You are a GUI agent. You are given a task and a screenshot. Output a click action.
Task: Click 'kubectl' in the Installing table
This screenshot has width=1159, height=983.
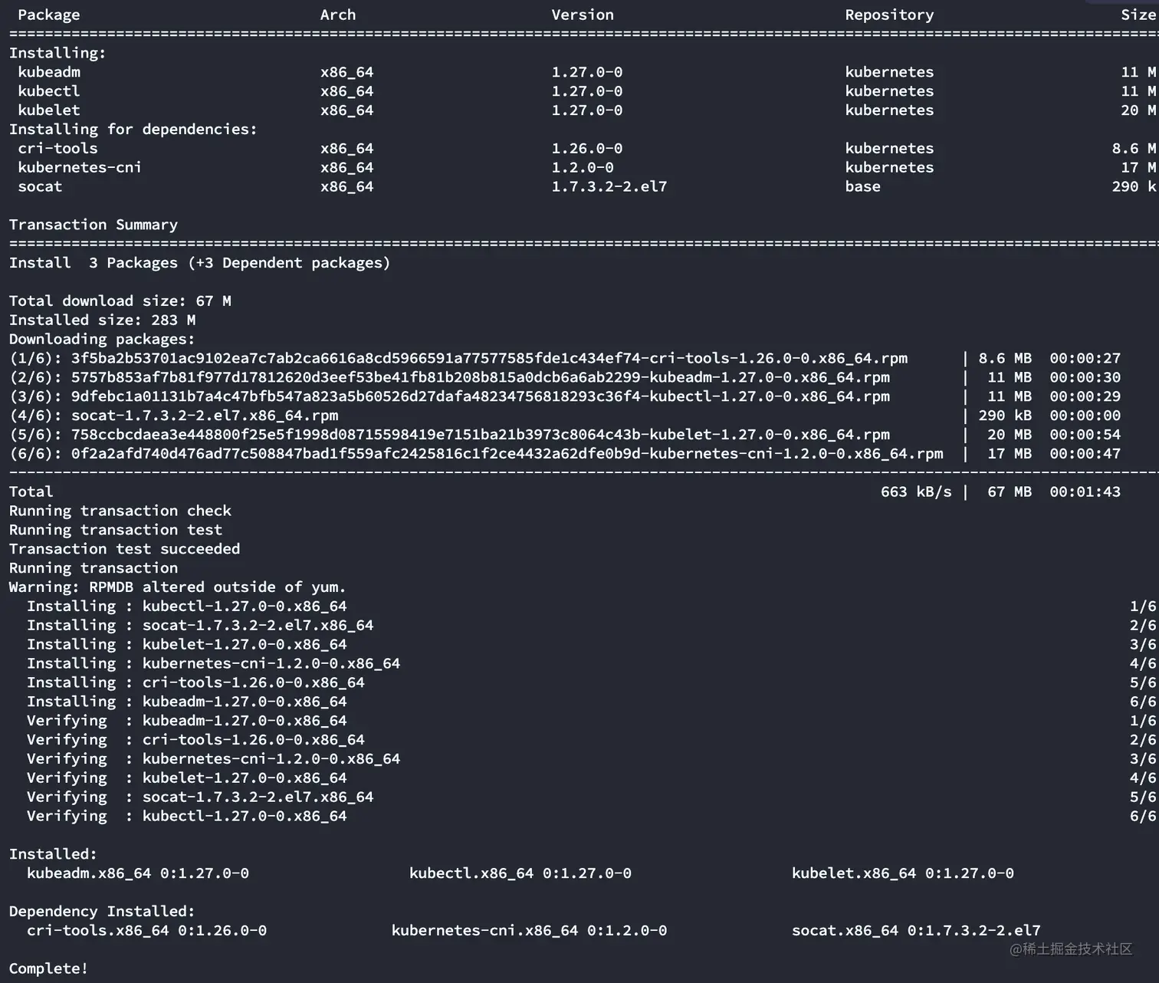pyautogui.click(x=49, y=91)
